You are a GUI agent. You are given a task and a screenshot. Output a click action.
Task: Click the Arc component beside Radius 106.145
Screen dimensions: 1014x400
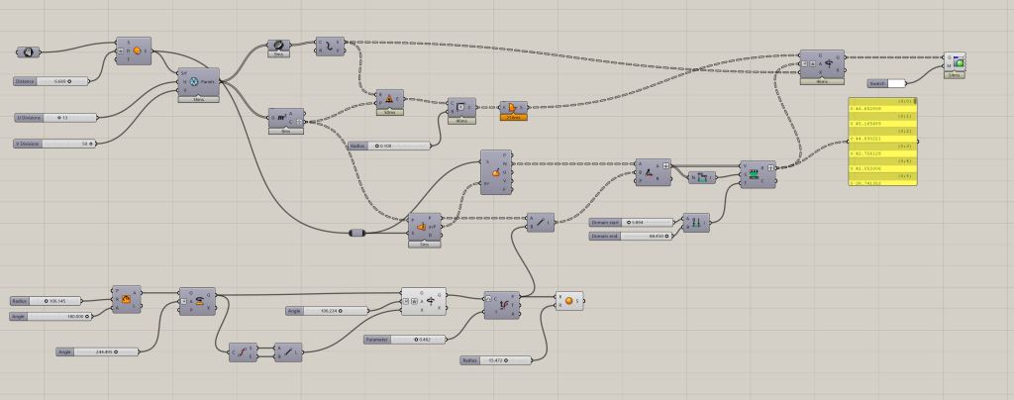pos(128,299)
